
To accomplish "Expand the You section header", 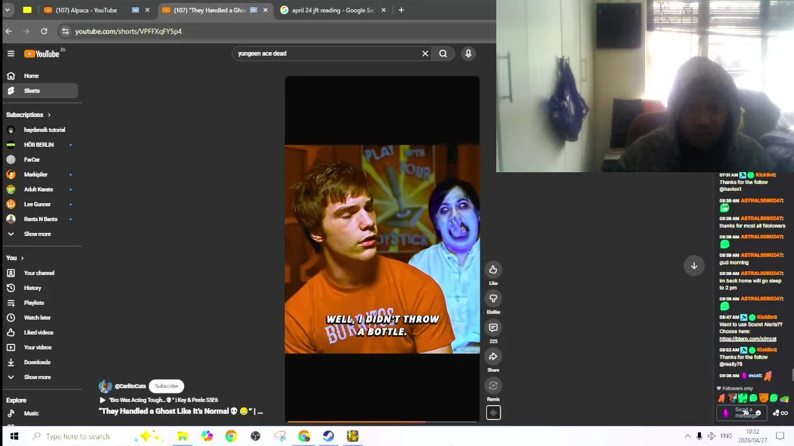I will pos(15,258).
